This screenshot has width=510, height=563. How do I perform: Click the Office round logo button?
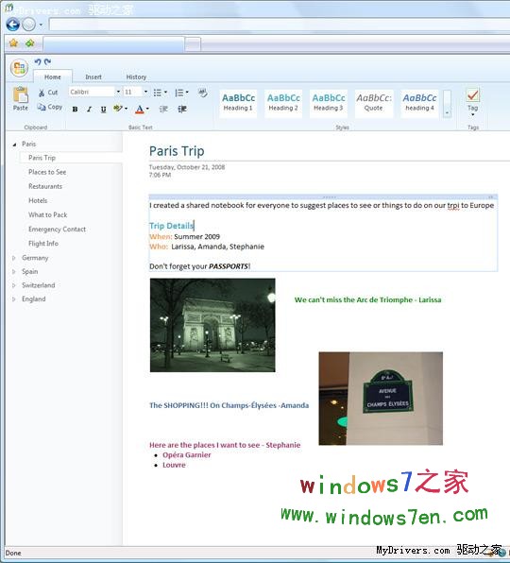20,68
